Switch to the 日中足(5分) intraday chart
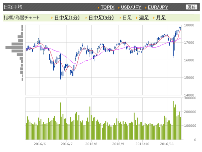This screenshot has height=152, width=202. [x=101, y=18]
